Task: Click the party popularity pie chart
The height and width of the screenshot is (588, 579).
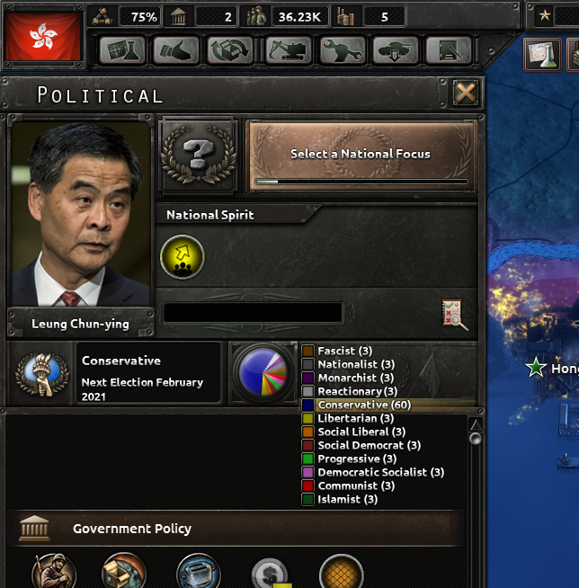Action: [x=263, y=372]
